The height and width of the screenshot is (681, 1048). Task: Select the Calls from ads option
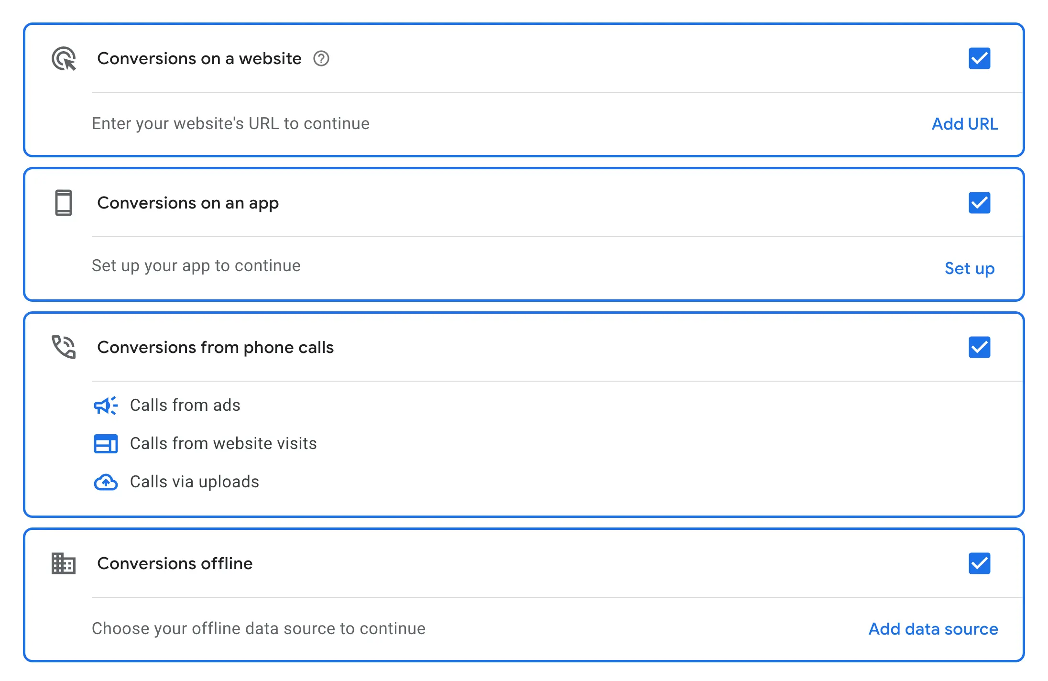[x=185, y=406]
